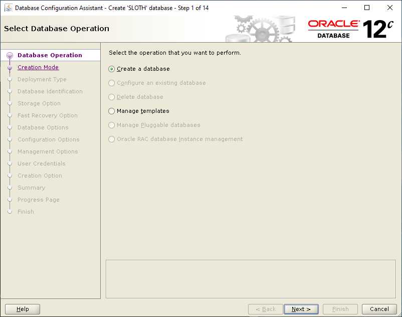
Task: Click the disabled Finish button
Action: 340,309
